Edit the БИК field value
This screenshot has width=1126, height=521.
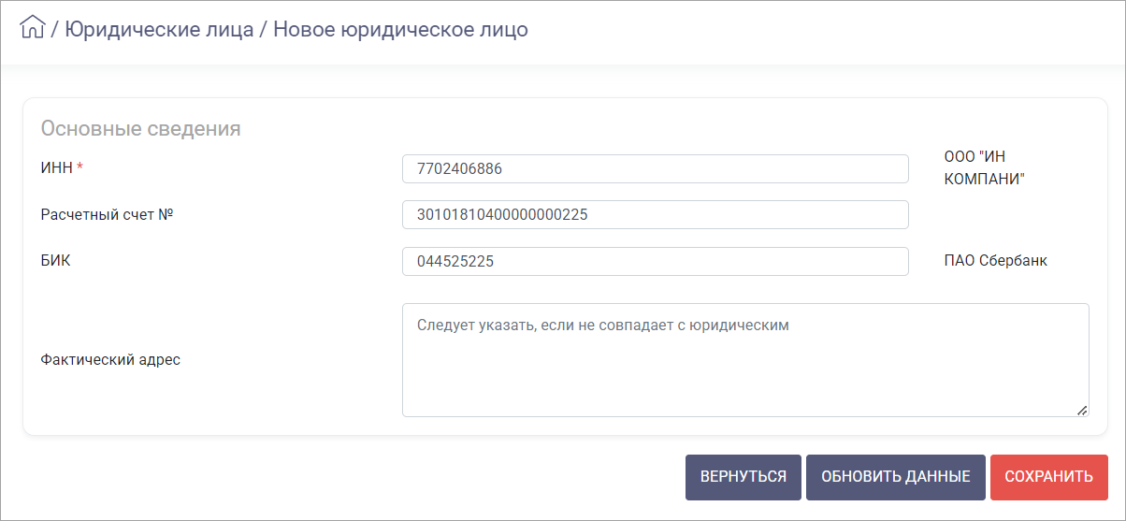(656, 261)
